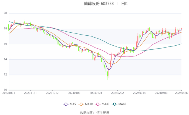The image size is (189, 115).
Task: Hide the MA30 line via its label
Action: coord(105,104)
